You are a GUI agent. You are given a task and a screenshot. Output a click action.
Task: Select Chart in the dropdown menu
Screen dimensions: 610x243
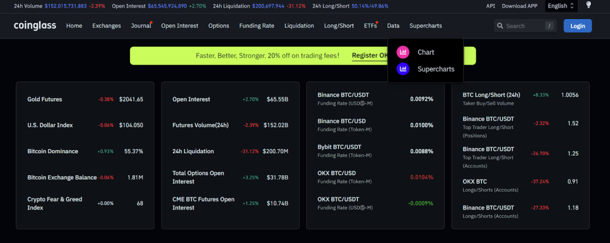[x=425, y=52]
